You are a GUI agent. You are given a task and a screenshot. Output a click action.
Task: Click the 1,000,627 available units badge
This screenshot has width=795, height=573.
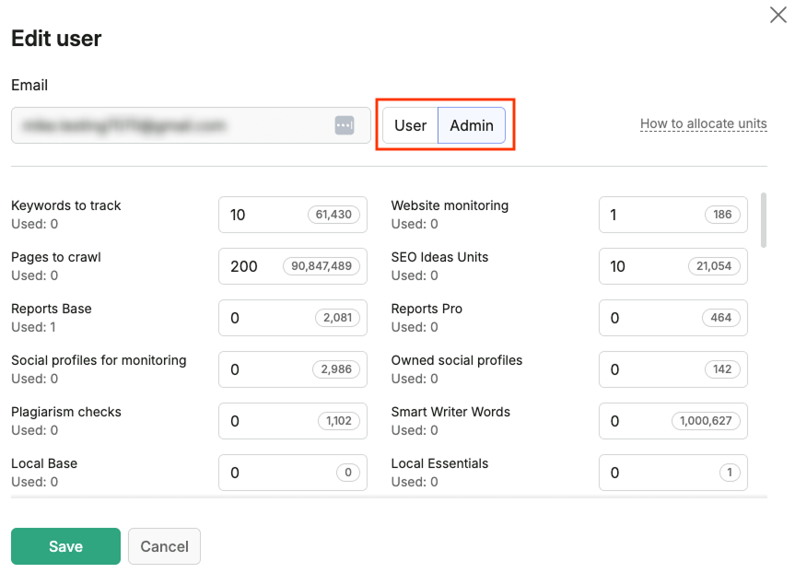(706, 421)
